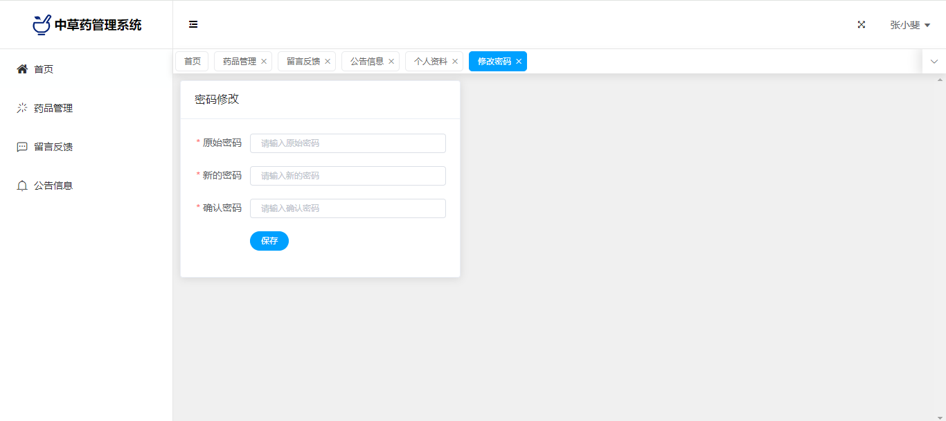Image resolution: width=946 pixels, height=421 pixels.
Task: Open the 张小斐 user dropdown
Action: tap(910, 25)
